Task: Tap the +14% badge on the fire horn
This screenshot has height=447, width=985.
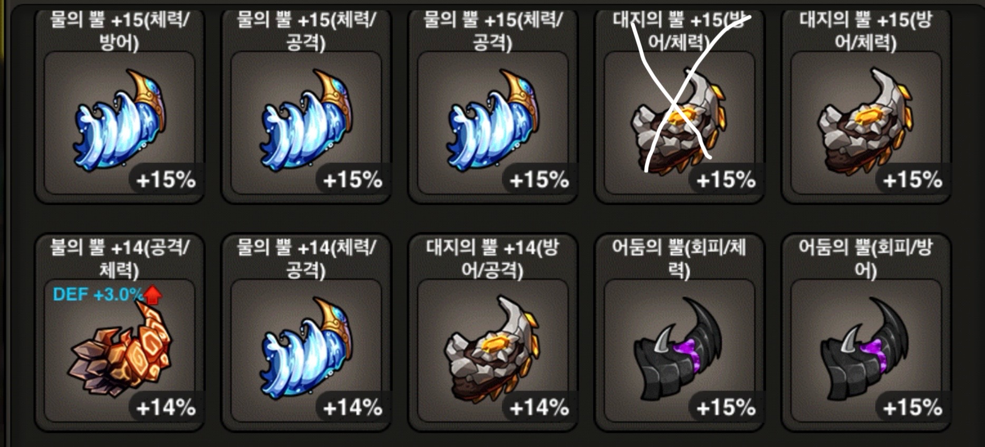Action: pyautogui.click(x=166, y=407)
